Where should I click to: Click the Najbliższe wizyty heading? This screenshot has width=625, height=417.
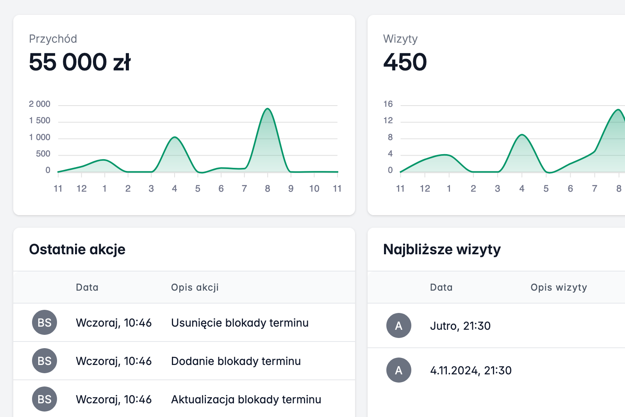point(442,249)
